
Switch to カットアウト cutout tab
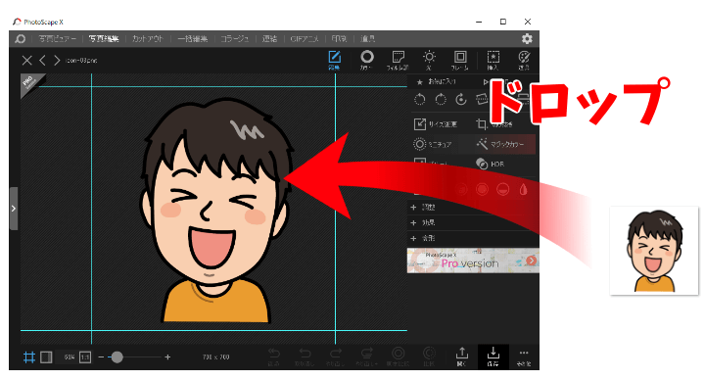click(148, 39)
